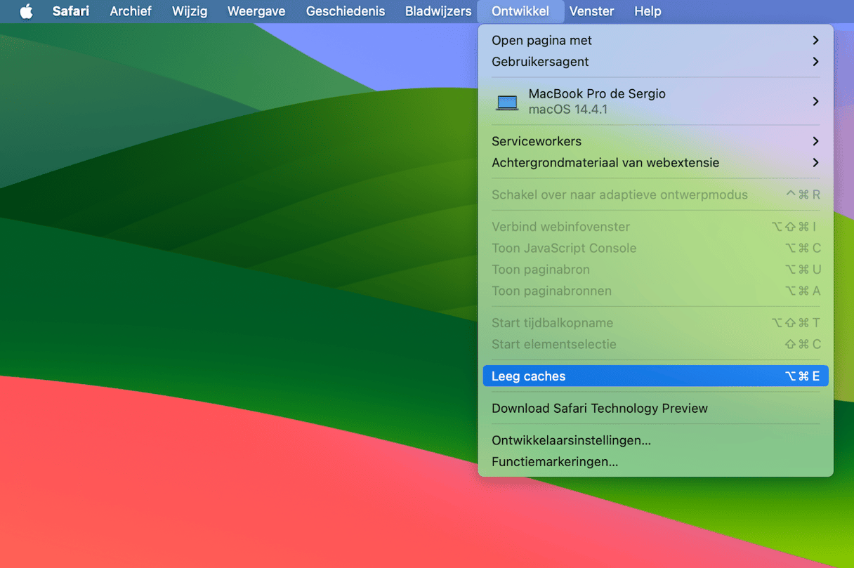
Task: Select Schakel over naar adaptieve ontwerpmodus
Action: (655, 195)
